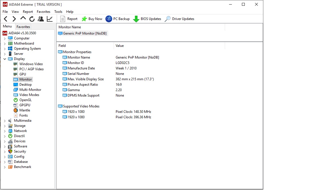Open the user manager people icon
Image resolution: width=329 pixels, height=190 pixels.
(x=41, y=19)
